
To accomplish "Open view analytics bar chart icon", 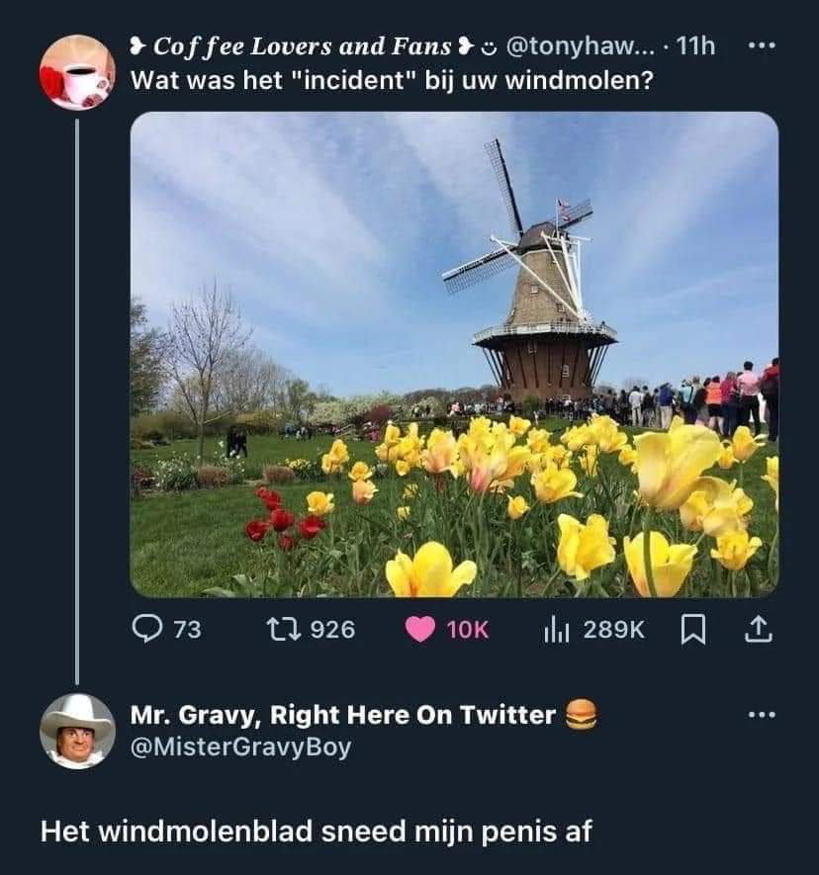I will [557, 629].
